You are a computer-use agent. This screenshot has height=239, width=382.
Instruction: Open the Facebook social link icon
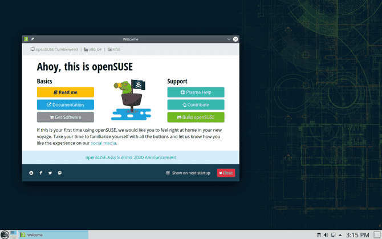[x=40, y=173]
